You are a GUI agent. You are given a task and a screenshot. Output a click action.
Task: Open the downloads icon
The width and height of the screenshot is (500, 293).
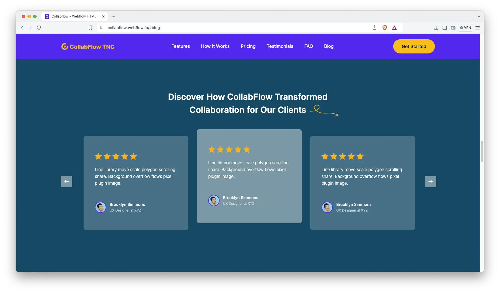pyautogui.click(x=436, y=28)
